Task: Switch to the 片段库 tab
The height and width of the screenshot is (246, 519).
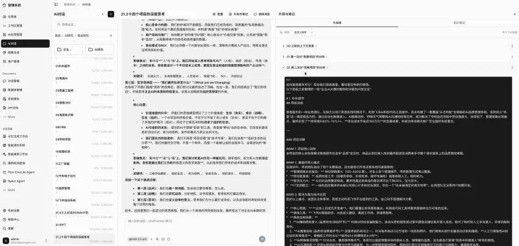Action: (x=337, y=23)
